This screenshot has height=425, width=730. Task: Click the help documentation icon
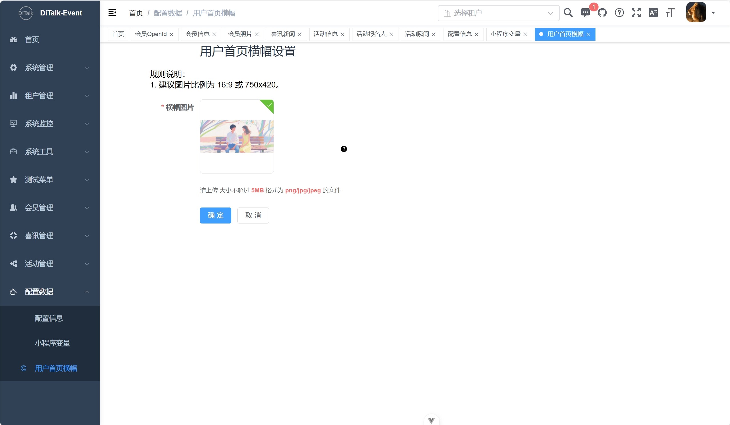click(619, 13)
